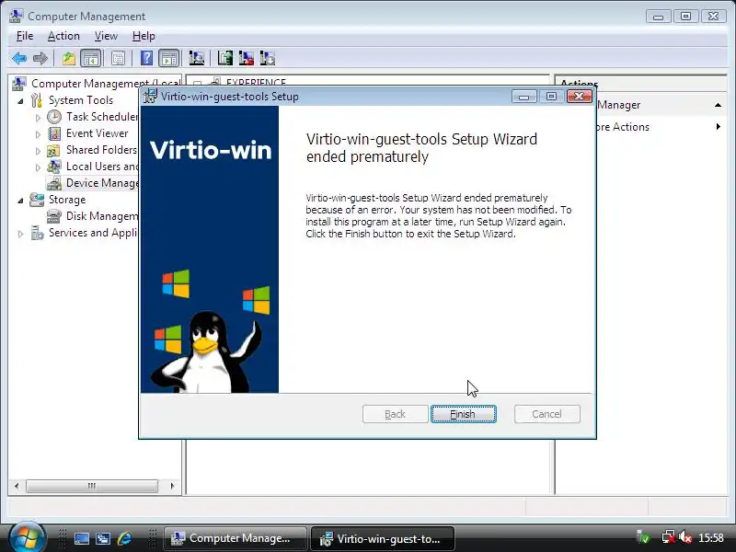Click the taskbar clock showing 15:58

pos(710,537)
